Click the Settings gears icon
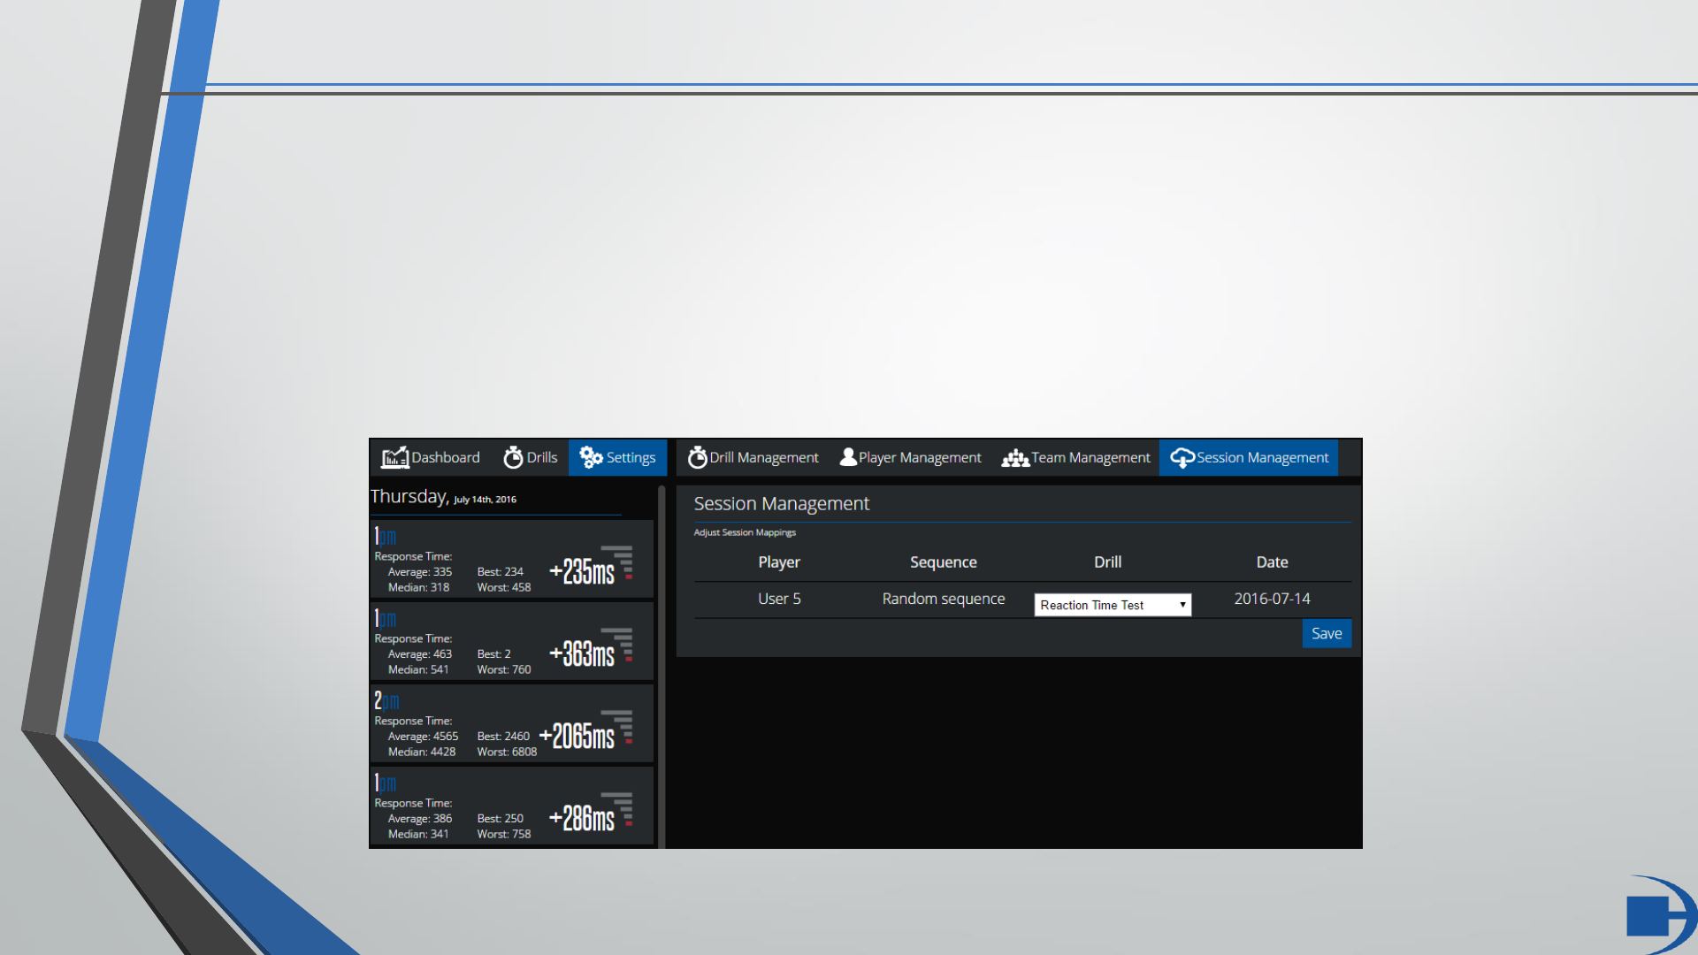This screenshot has width=1698, height=955. coord(591,457)
